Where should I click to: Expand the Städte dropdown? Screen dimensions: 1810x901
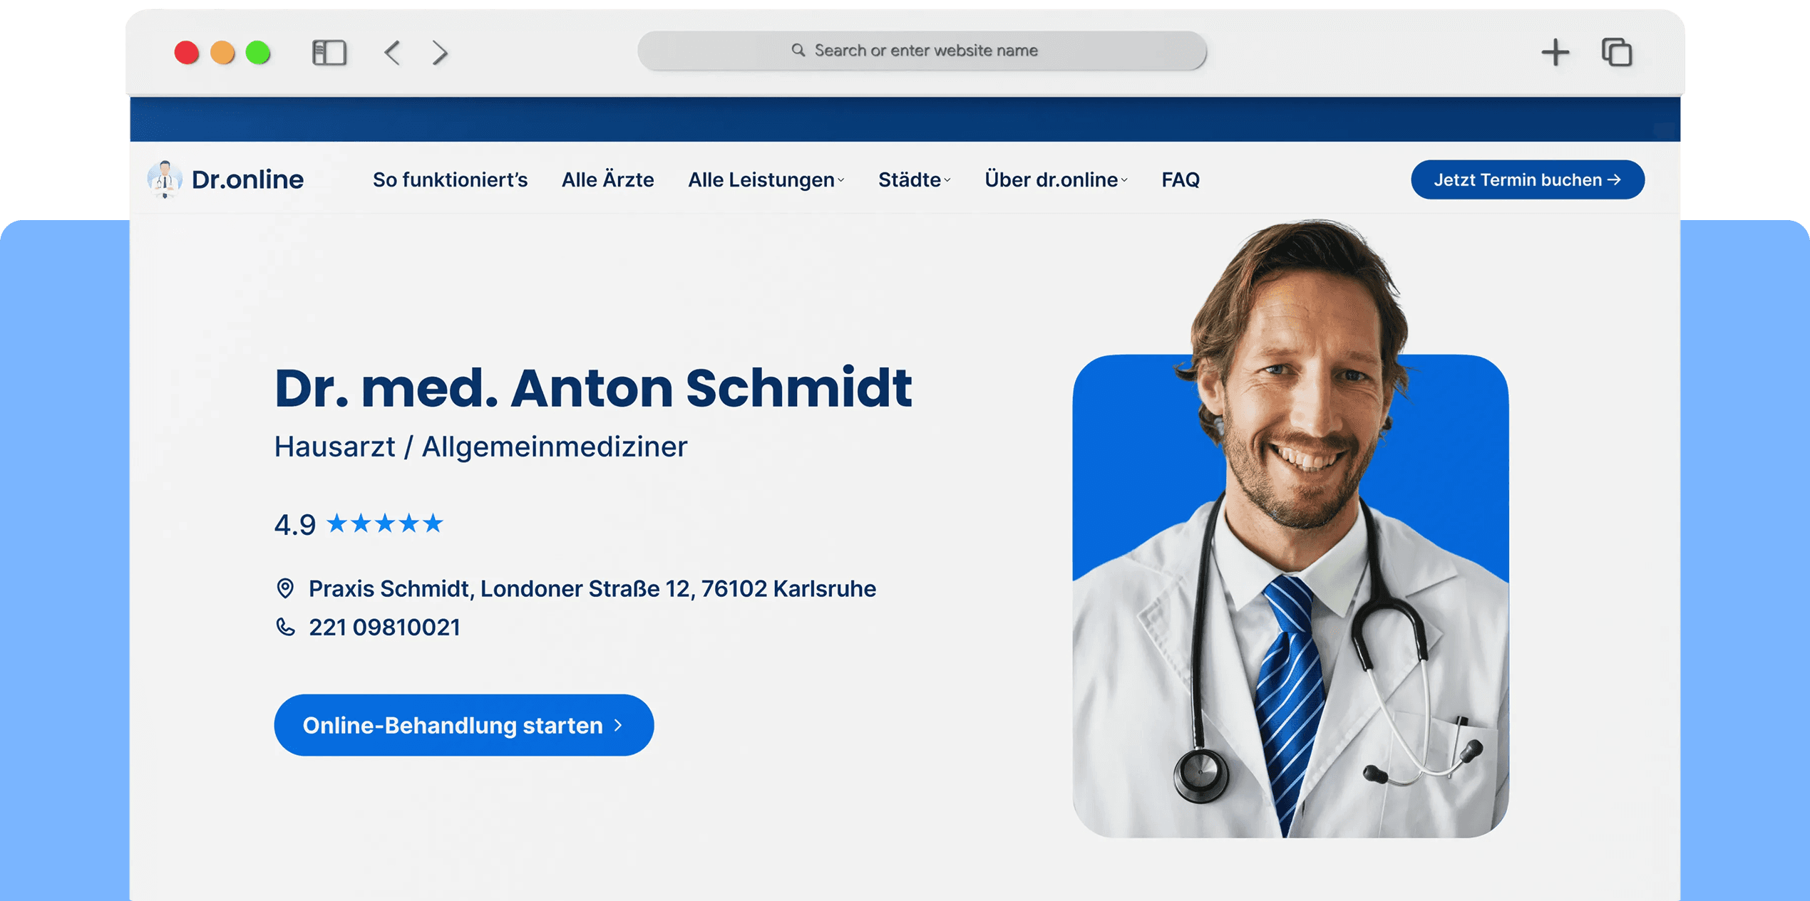click(914, 179)
